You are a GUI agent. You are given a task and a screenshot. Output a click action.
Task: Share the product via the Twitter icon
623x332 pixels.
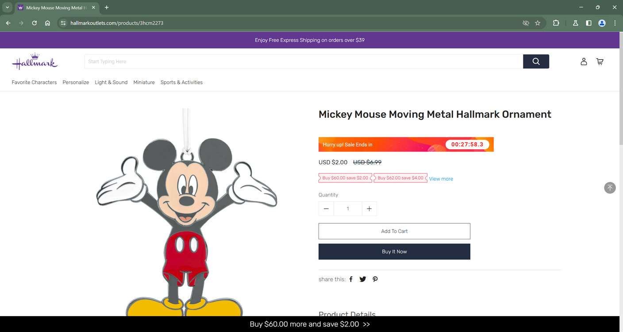click(x=362, y=279)
